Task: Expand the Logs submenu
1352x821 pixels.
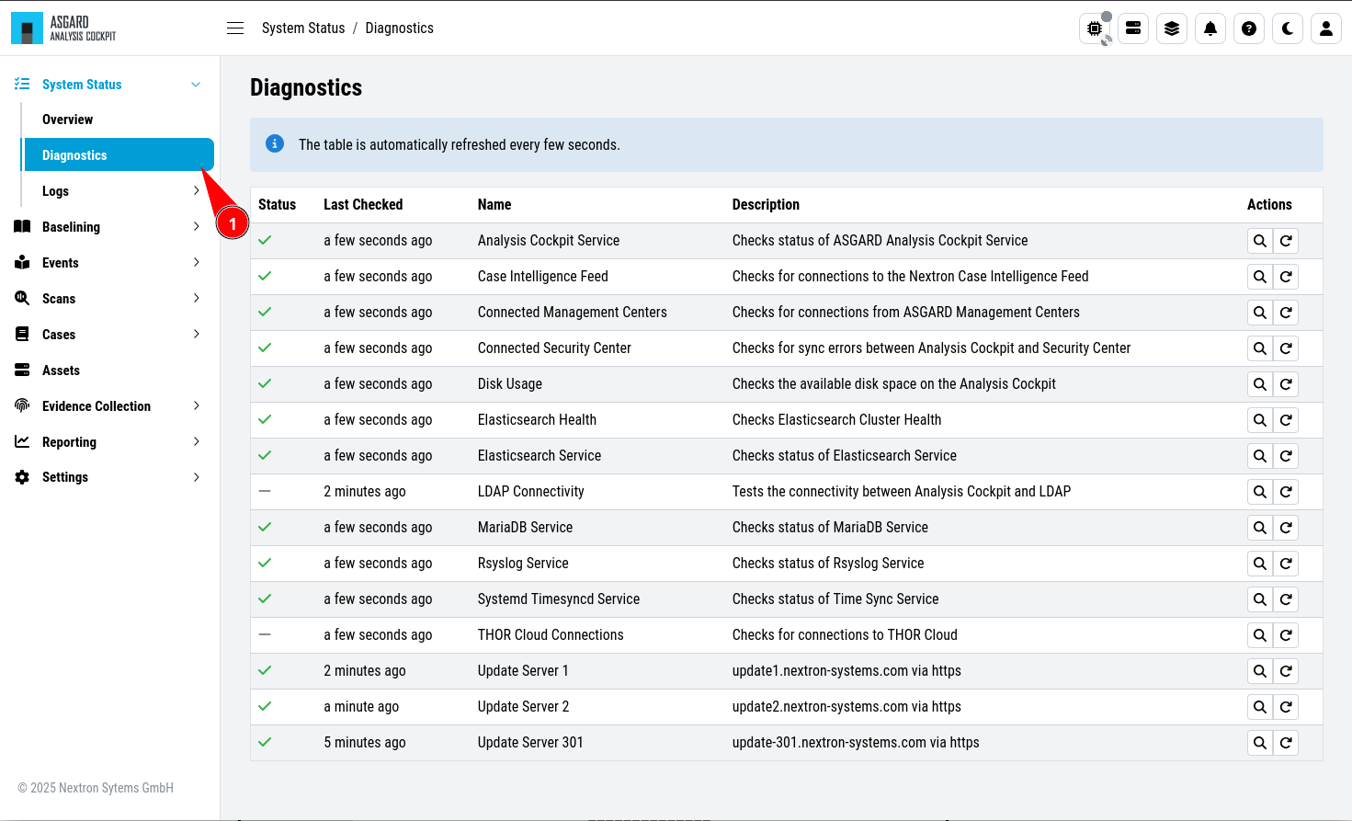Action: click(x=196, y=191)
